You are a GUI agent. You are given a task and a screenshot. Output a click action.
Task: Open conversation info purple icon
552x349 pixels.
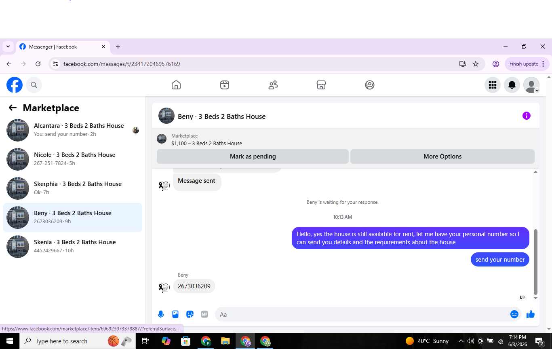527,116
